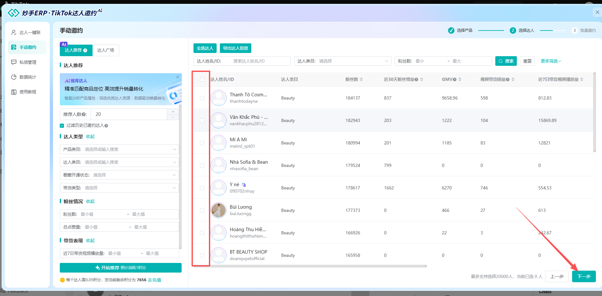Click Bùi Lương avatar thumbnail

219,210
